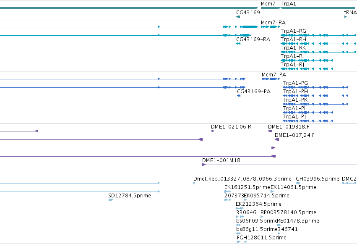Select the TrpA1-RG transcript
This screenshot has width=357, height=244.
pyautogui.click(x=318, y=35)
